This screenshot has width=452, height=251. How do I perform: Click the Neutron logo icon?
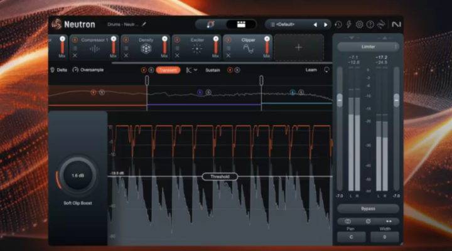(x=56, y=24)
